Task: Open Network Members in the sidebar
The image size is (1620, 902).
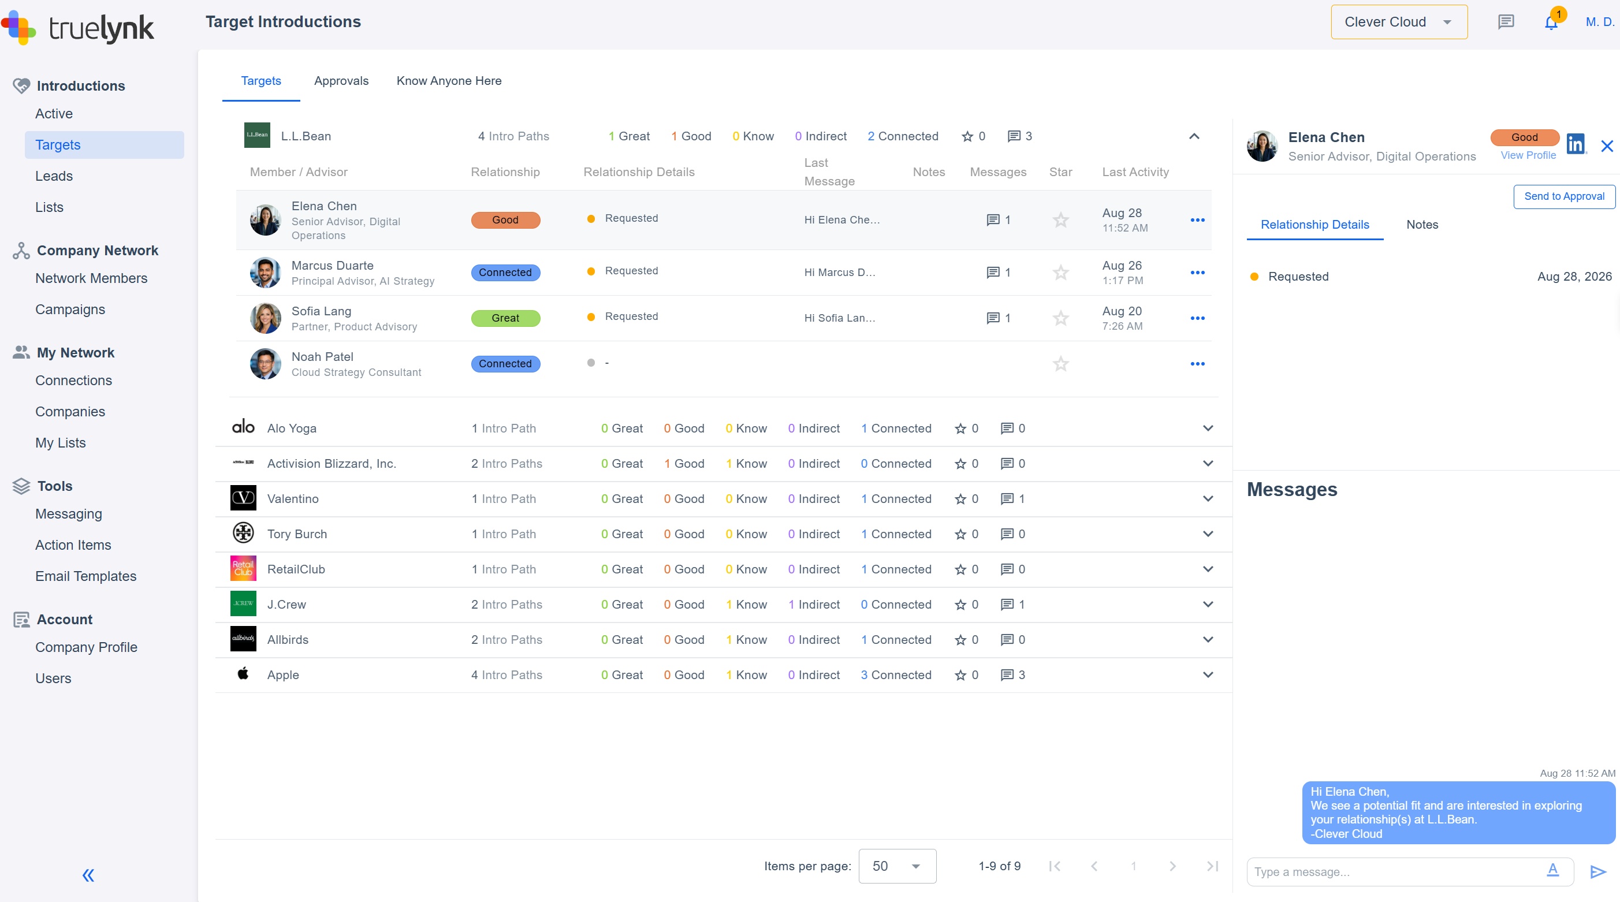Action: [91, 278]
